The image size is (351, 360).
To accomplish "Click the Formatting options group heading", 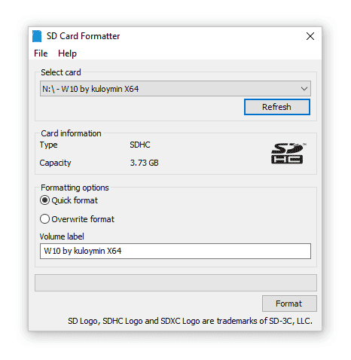I will point(75,188).
